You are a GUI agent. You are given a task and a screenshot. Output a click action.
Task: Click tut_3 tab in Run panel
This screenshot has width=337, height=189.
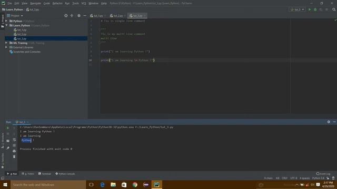pyautogui.click(x=22, y=122)
